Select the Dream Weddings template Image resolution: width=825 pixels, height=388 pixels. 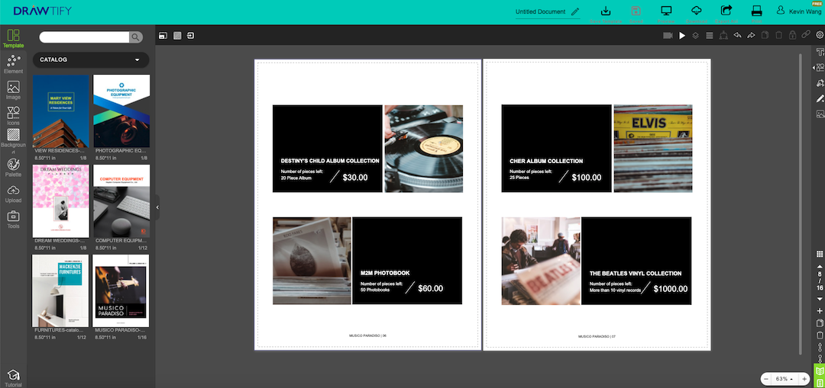click(x=61, y=201)
